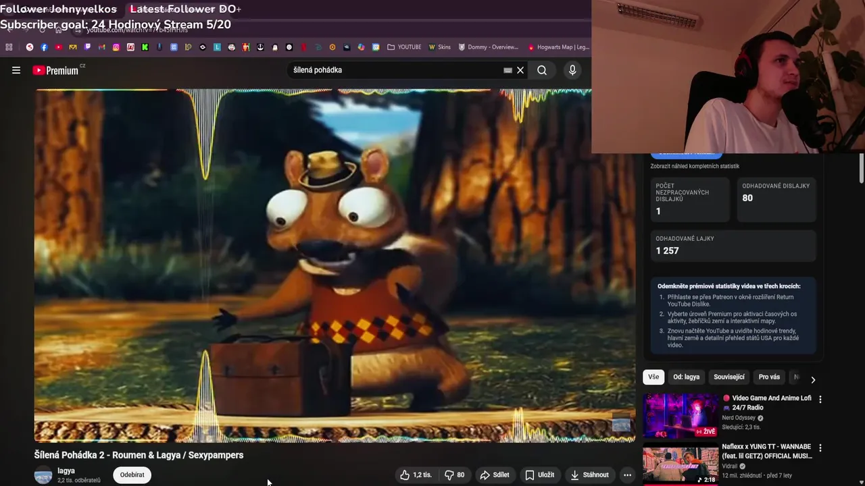865x486 pixels.
Task: Select the Související filter chip
Action: [x=729, y=377]
